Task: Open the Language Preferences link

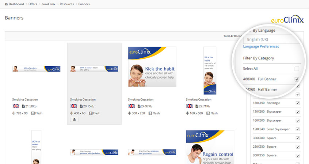Action: click(261, 46)
